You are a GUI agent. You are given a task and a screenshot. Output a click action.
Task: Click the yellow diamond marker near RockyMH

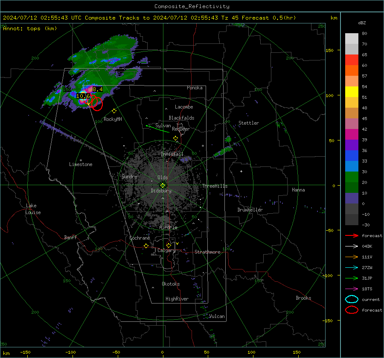pos(114,111)
